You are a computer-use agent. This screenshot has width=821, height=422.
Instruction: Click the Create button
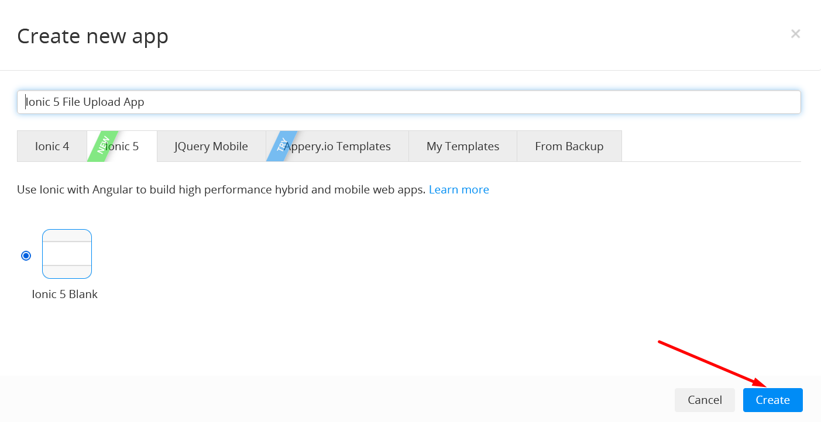click(x=772, y=400)
